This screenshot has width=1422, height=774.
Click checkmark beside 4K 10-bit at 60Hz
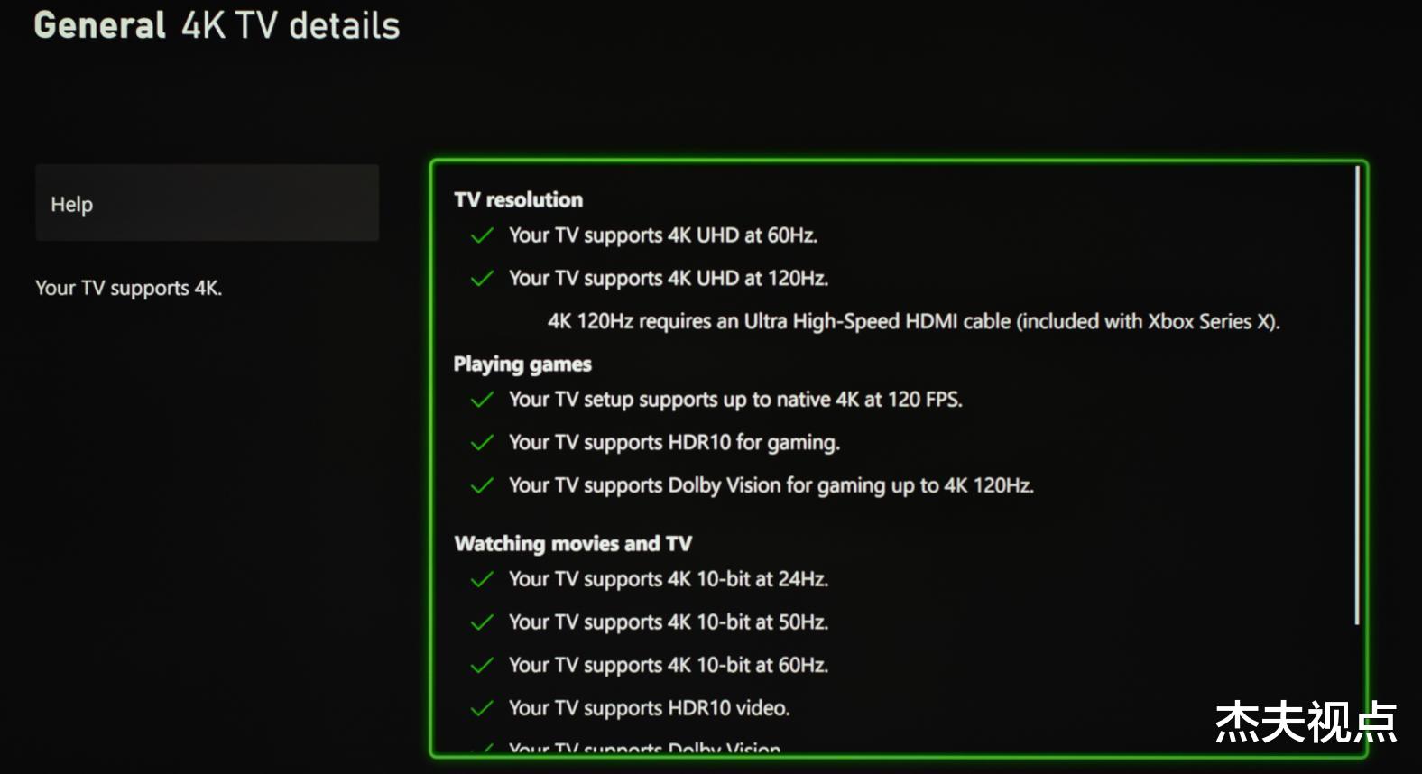point(483,666)
